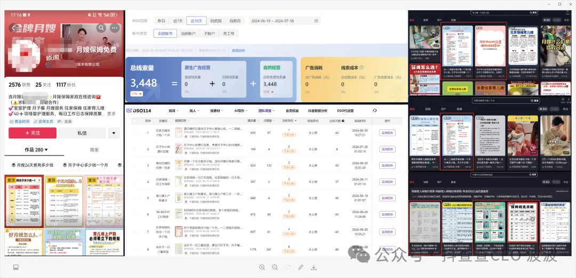Select the 近30天 time range option
576x278 pixels.
[x=196, y=21]
